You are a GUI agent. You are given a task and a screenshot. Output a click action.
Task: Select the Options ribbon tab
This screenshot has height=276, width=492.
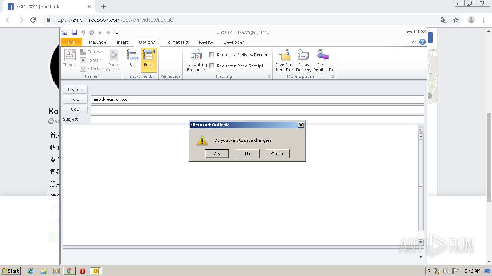click(x=147, y=42)
